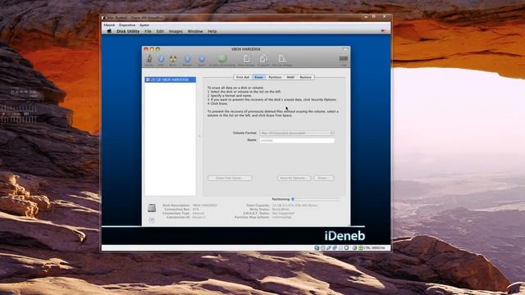Click the Security Options button
The width and height of the screenshot is (525, 295).
294,178
